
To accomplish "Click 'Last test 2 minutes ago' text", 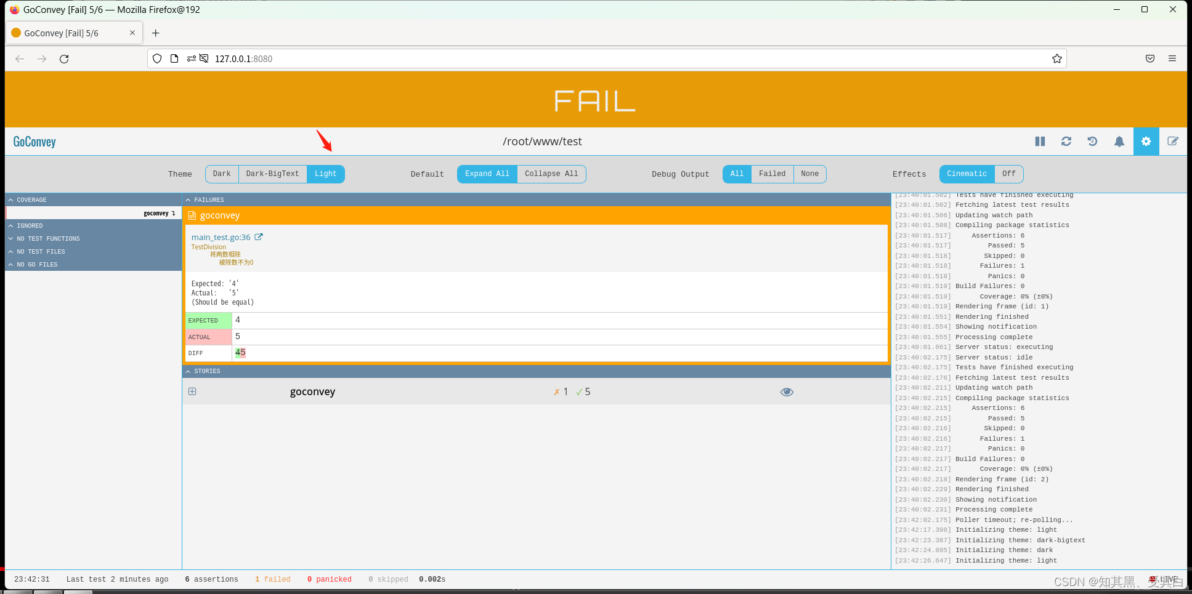I will 117,580.
